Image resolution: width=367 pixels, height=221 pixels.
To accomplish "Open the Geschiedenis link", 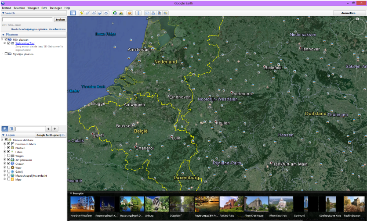I will pos(57,29).
